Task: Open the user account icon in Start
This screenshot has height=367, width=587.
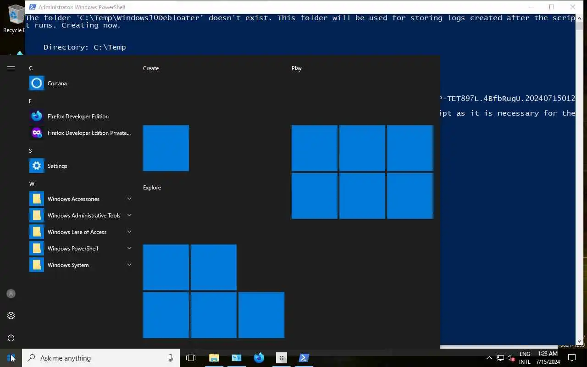Action: click(11, 294)
